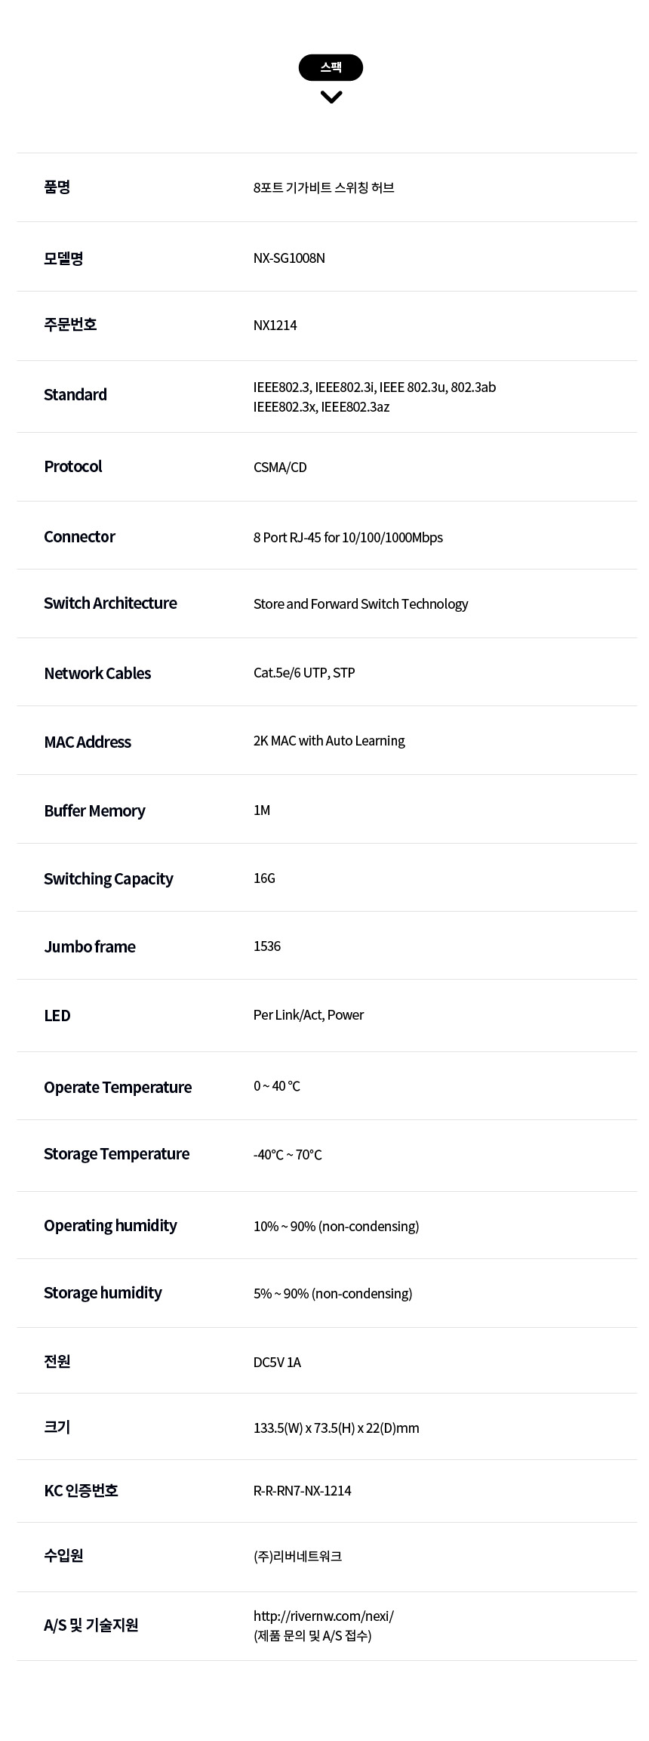Select the Store and Forward Switch Technology text
The image size is (649, 1741).
[x=361, y=603]
